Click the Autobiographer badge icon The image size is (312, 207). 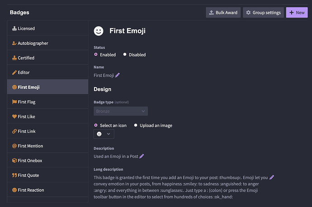[x=14, y=43]
